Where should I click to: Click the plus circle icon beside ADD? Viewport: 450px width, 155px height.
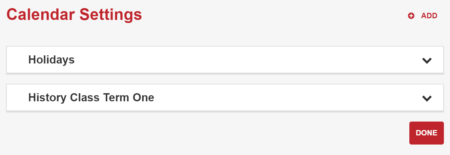pyautogui.click(x=411, y=16)
